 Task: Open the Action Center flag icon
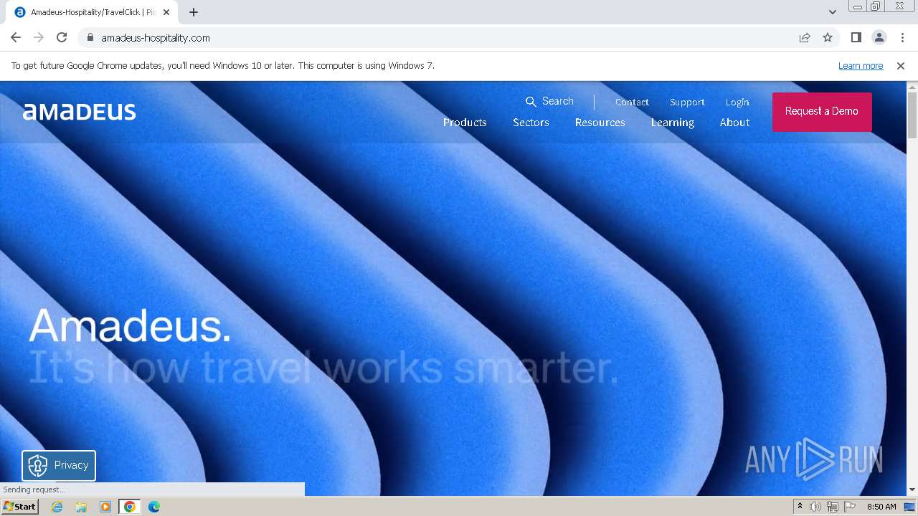(x=850, y=507)
